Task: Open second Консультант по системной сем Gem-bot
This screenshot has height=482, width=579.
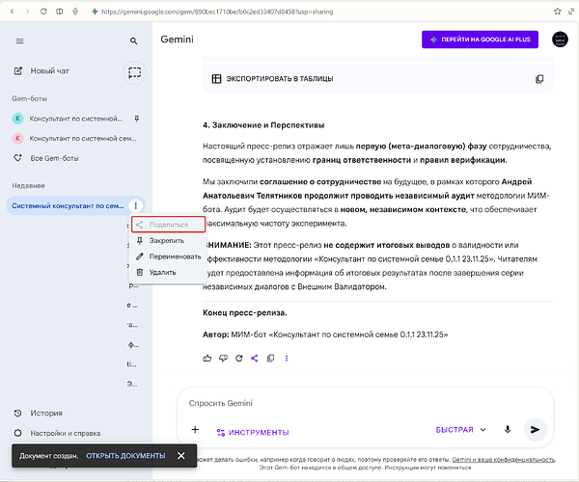Action: coord(74,138)
